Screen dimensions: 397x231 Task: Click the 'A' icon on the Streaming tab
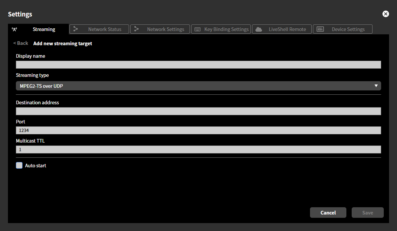(x=14, y=29)
